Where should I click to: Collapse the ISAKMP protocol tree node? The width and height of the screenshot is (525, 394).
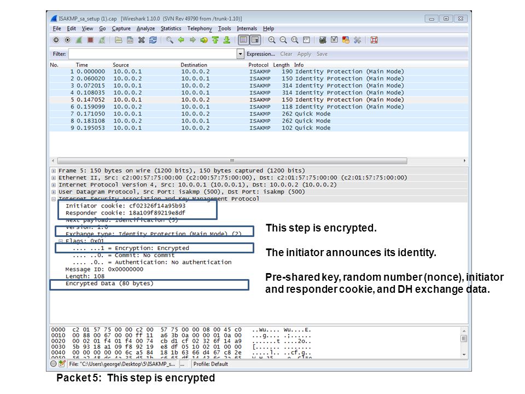pos(54,199)
